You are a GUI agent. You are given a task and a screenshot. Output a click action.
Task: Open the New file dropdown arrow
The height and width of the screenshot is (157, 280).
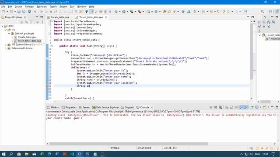[x=7, y=12]
